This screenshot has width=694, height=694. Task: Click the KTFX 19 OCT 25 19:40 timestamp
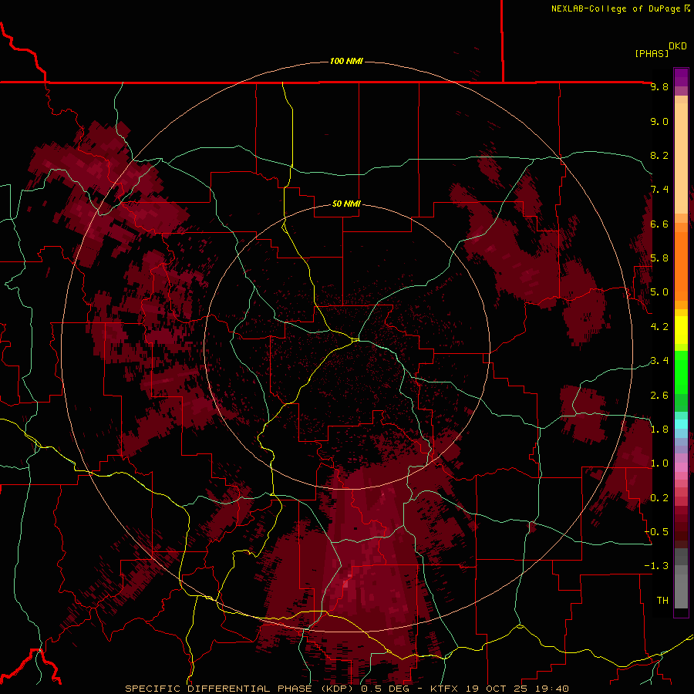click(x=499, y=689)
